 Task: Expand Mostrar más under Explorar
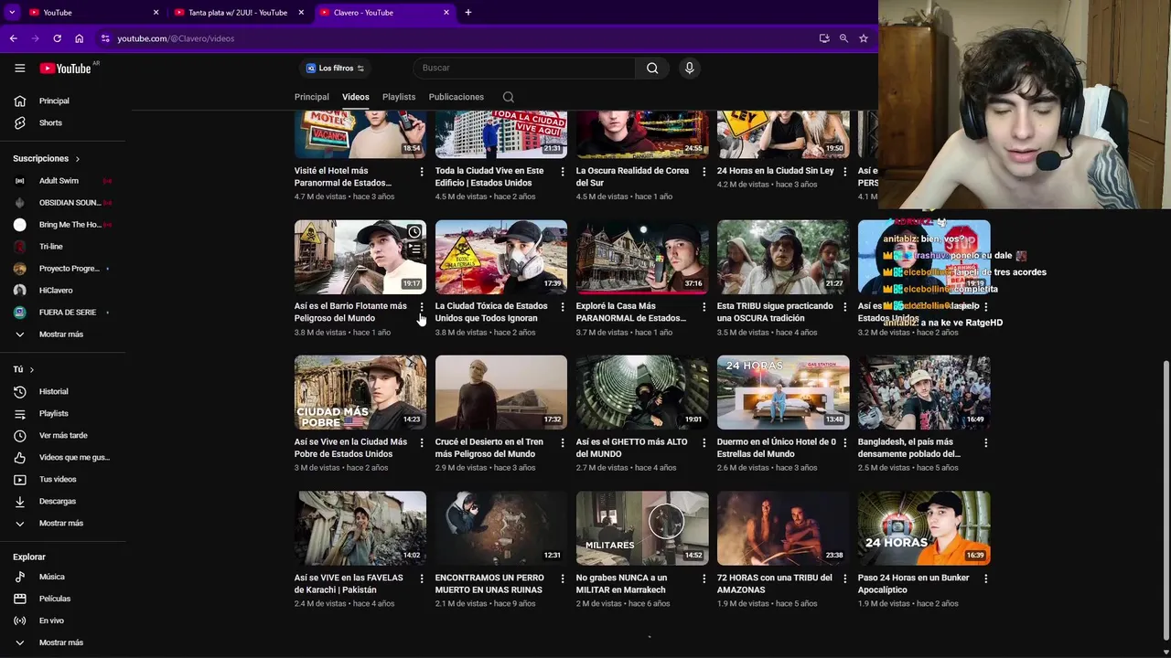coord(63,642)
